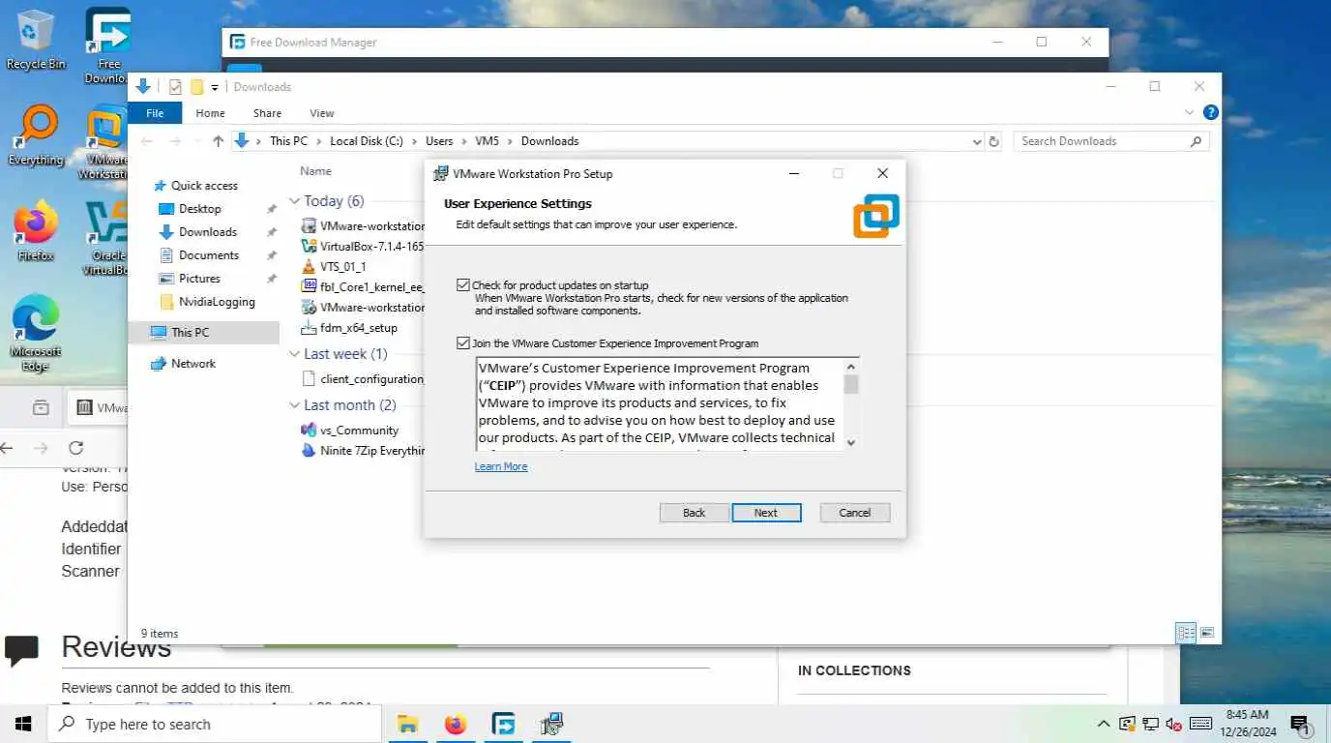Open the notification center icon
This screenshot has width=1331, height=743.
pos(1300,725)
